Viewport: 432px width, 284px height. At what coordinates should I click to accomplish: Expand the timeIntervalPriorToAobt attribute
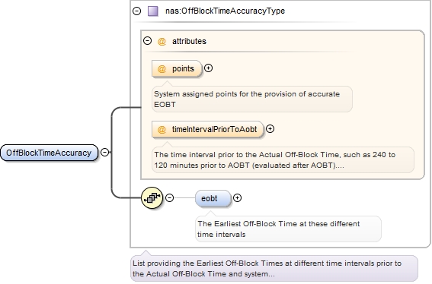point(270,129)
